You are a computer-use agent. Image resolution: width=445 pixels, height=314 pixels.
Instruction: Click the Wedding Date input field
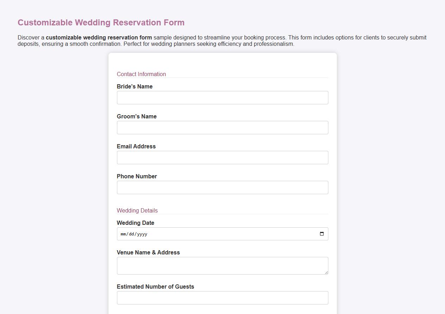(x=211, y=234)
